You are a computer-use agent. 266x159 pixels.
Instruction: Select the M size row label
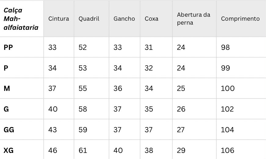(x=7, y=88)
